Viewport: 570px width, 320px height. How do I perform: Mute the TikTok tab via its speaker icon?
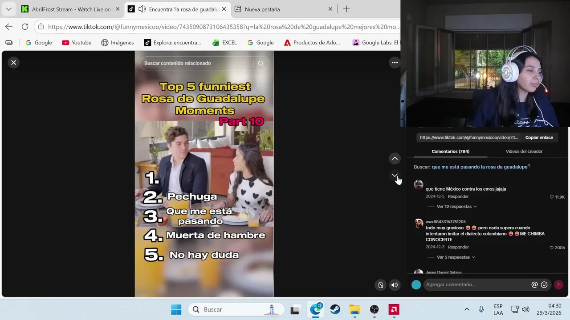[x=142, y=9]
